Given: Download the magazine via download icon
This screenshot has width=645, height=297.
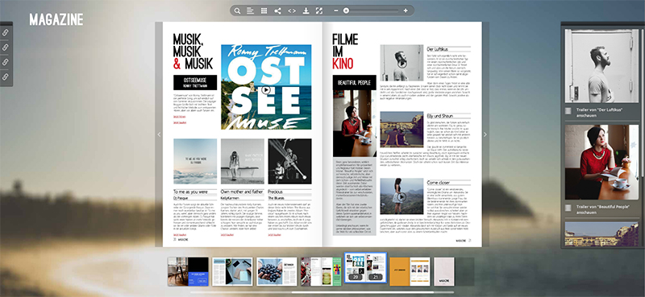Looking at the screenshot, I should [x=306, y=10].
